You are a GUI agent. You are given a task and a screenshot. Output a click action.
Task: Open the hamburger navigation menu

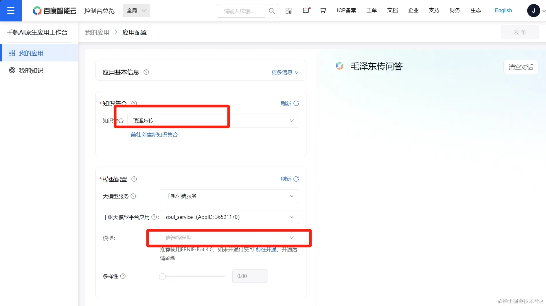11,11
